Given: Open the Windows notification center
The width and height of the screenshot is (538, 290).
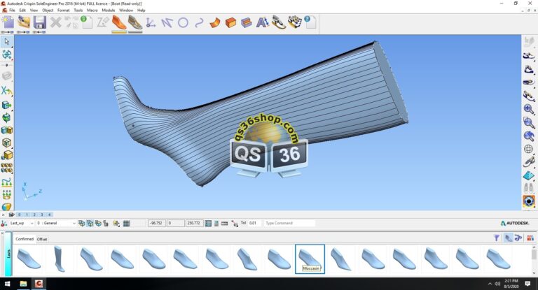Looking at the screenshot, I should click(528, 284).
